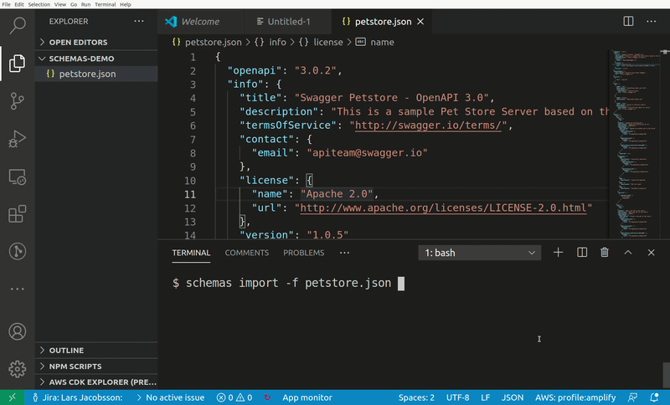Image resolution: width=670 pixels, height=405 pixels.
Task: Open the Source Control view
Action: click(x=17, y=101)
